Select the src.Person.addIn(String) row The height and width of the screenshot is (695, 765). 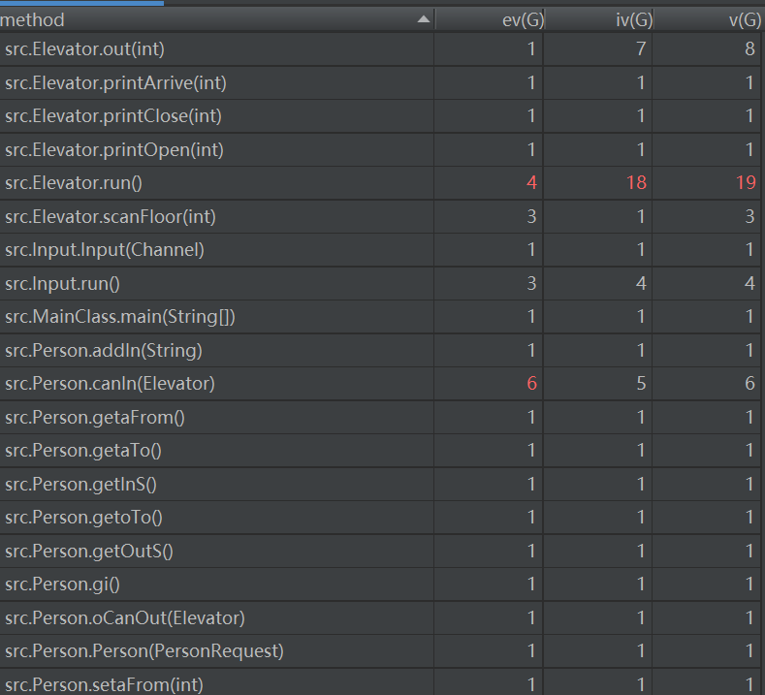coord(380,350)
